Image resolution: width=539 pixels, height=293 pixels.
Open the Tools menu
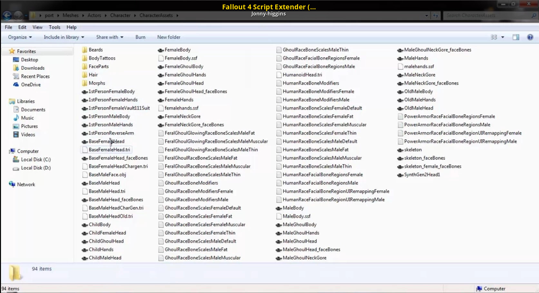(54, 27)
